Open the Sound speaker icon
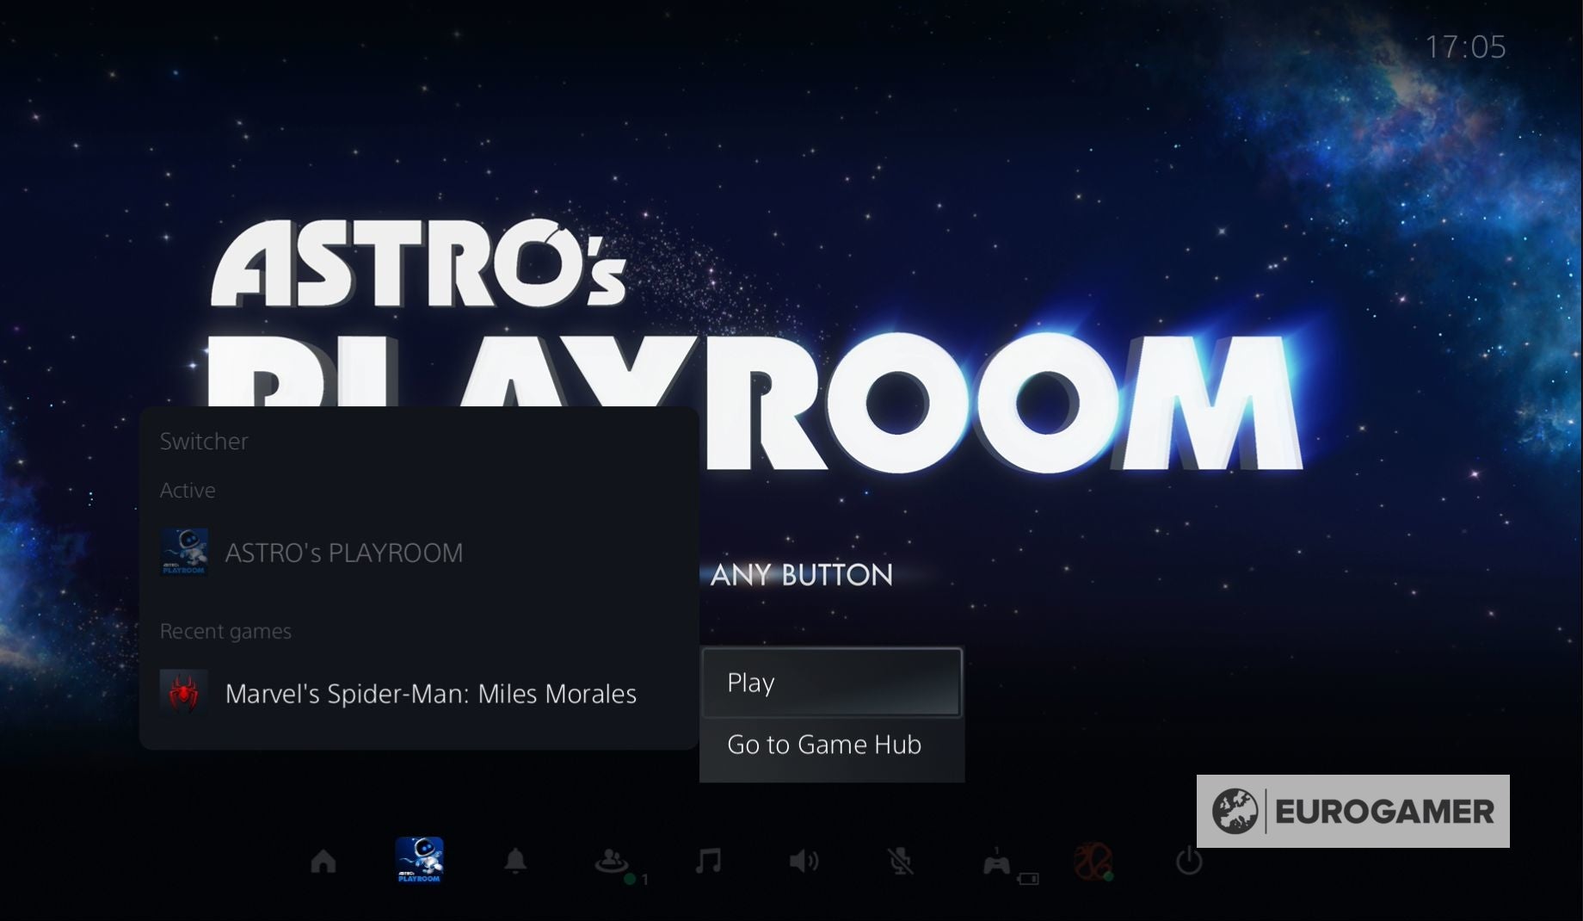 coord(804,861)
